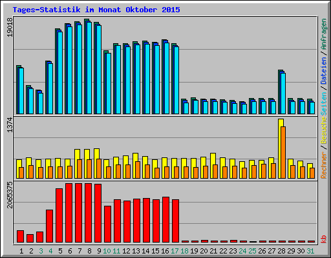Click day label 6 on x-axis
This screenshot has height=258, width=331.
(x=70, y=251)
